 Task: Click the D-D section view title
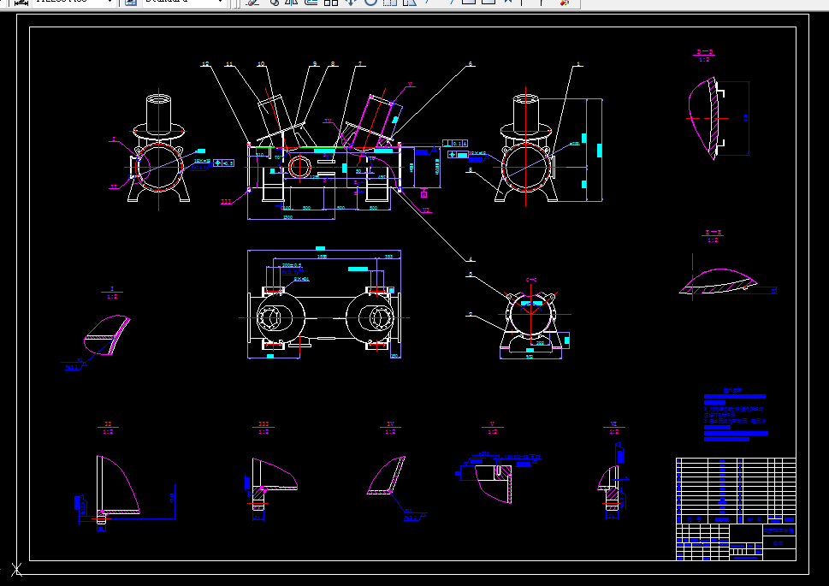705,52
